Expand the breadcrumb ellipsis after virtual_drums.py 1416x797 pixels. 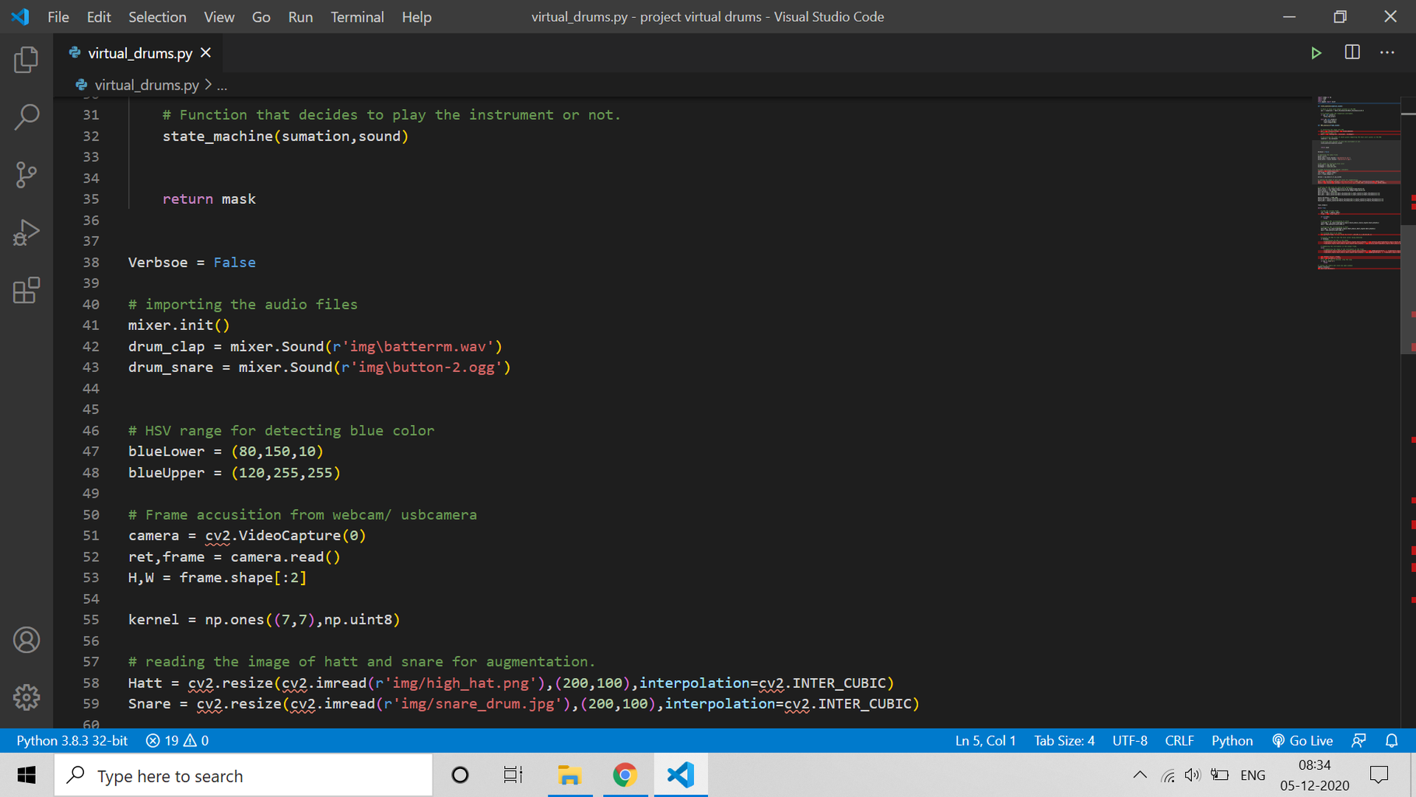[x=222, y=85]
